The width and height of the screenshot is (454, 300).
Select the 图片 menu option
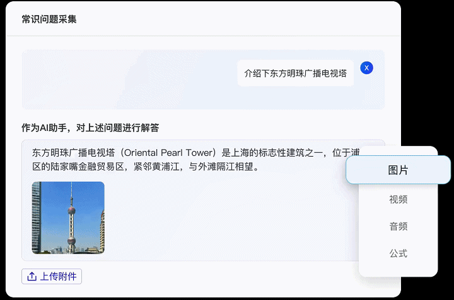pyautogui.click(x=398, y=170)
